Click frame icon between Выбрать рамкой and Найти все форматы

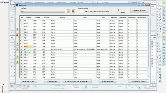[86, 87]
